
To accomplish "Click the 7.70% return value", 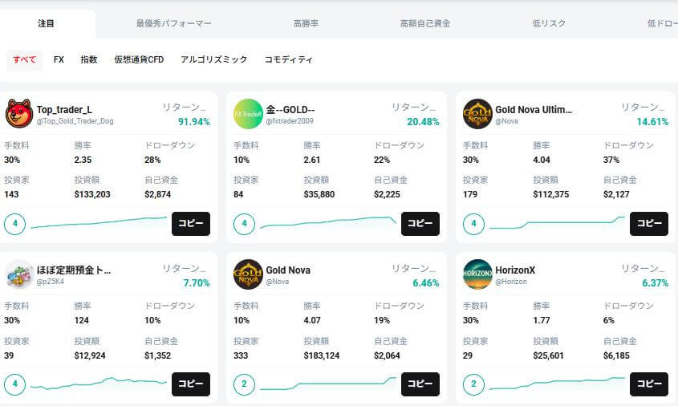I will point(197,282).
